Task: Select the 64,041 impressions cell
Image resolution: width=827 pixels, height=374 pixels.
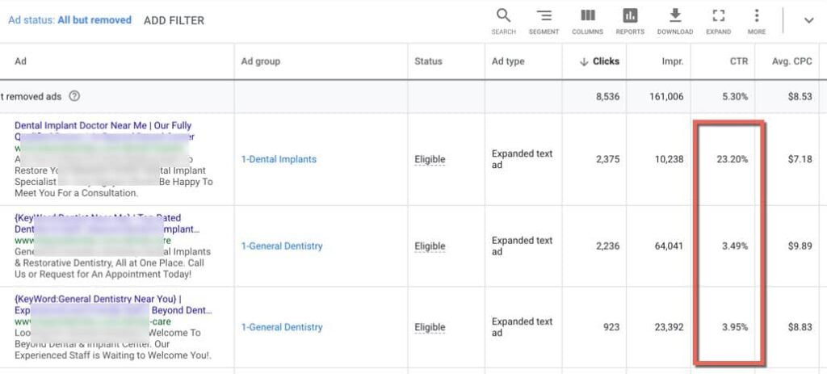Action: pos(670,246)
